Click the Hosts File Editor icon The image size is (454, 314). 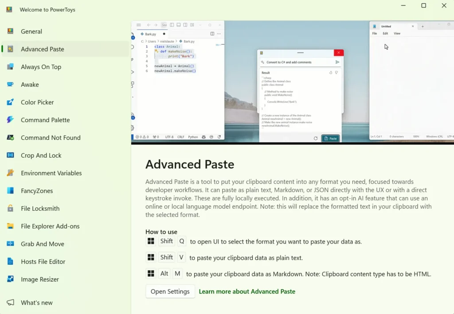pyautogui.click(x=10, y=261)
